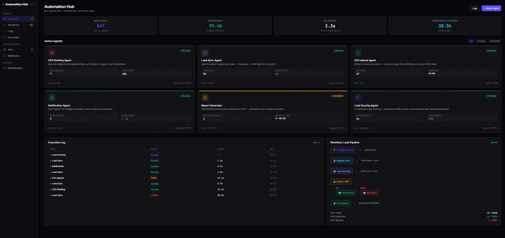Click the Logs sidebar icon

click(5, 31)
